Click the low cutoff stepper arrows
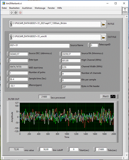This screenshot has height=160, width=129. click(x=39, y=149)
